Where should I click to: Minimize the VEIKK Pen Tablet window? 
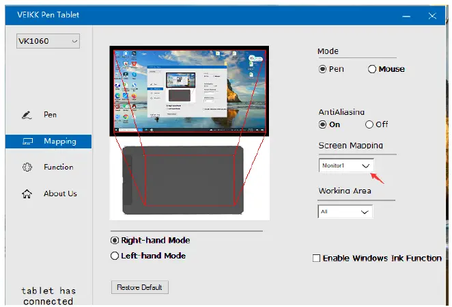pyautogui.click(x=406, y=16)
